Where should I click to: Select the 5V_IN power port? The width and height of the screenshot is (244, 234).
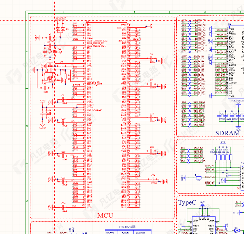[x=238, y=212]
